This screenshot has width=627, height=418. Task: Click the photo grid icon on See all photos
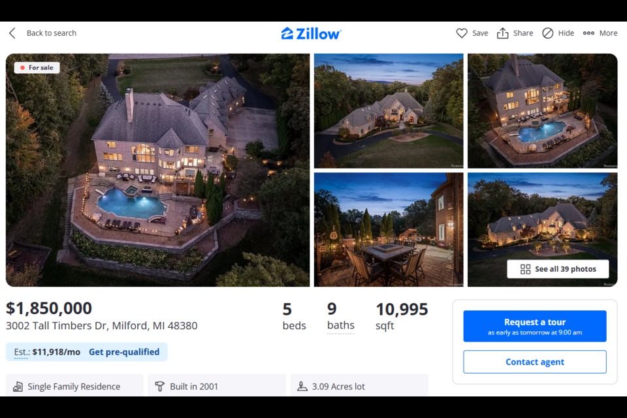coord(525,269)
